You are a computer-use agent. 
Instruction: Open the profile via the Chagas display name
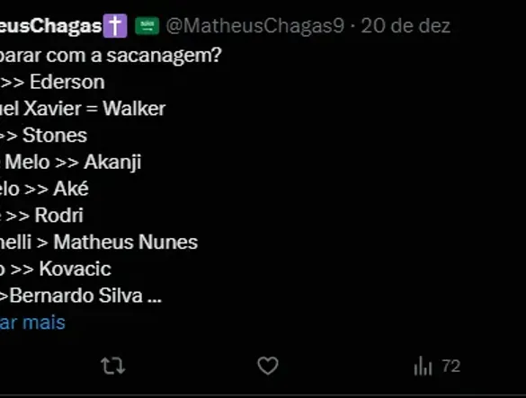[x=51, y=26]
